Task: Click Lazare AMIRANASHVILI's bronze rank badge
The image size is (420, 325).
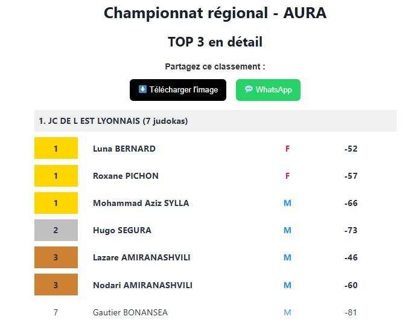Action: pos(56,257)
